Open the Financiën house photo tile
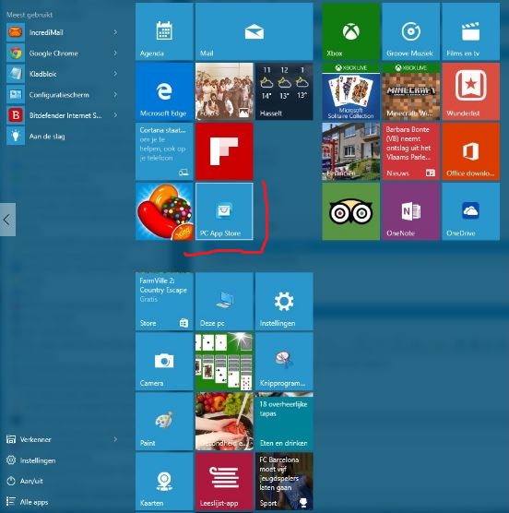 pos(350,151)
